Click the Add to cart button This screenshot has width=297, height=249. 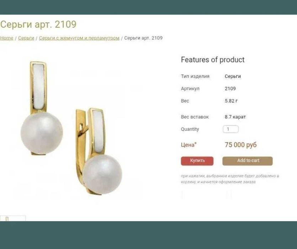click(248, 161)
